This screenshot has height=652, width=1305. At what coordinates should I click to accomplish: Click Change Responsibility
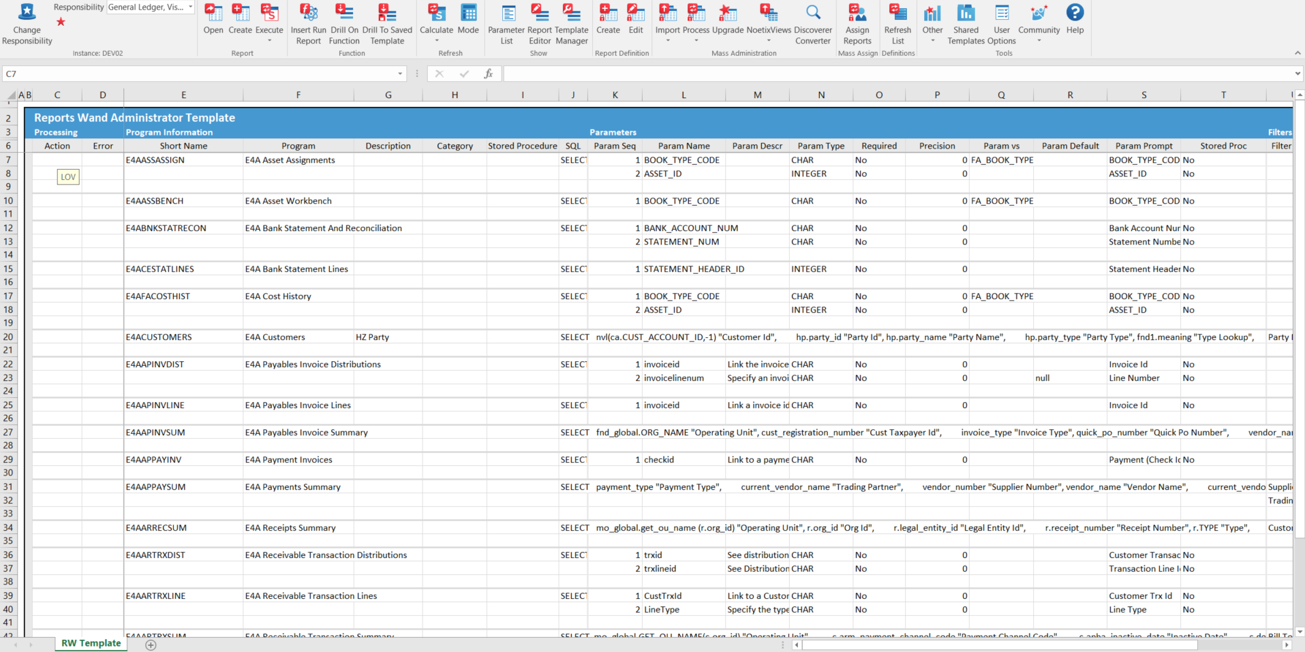point(27,24)
